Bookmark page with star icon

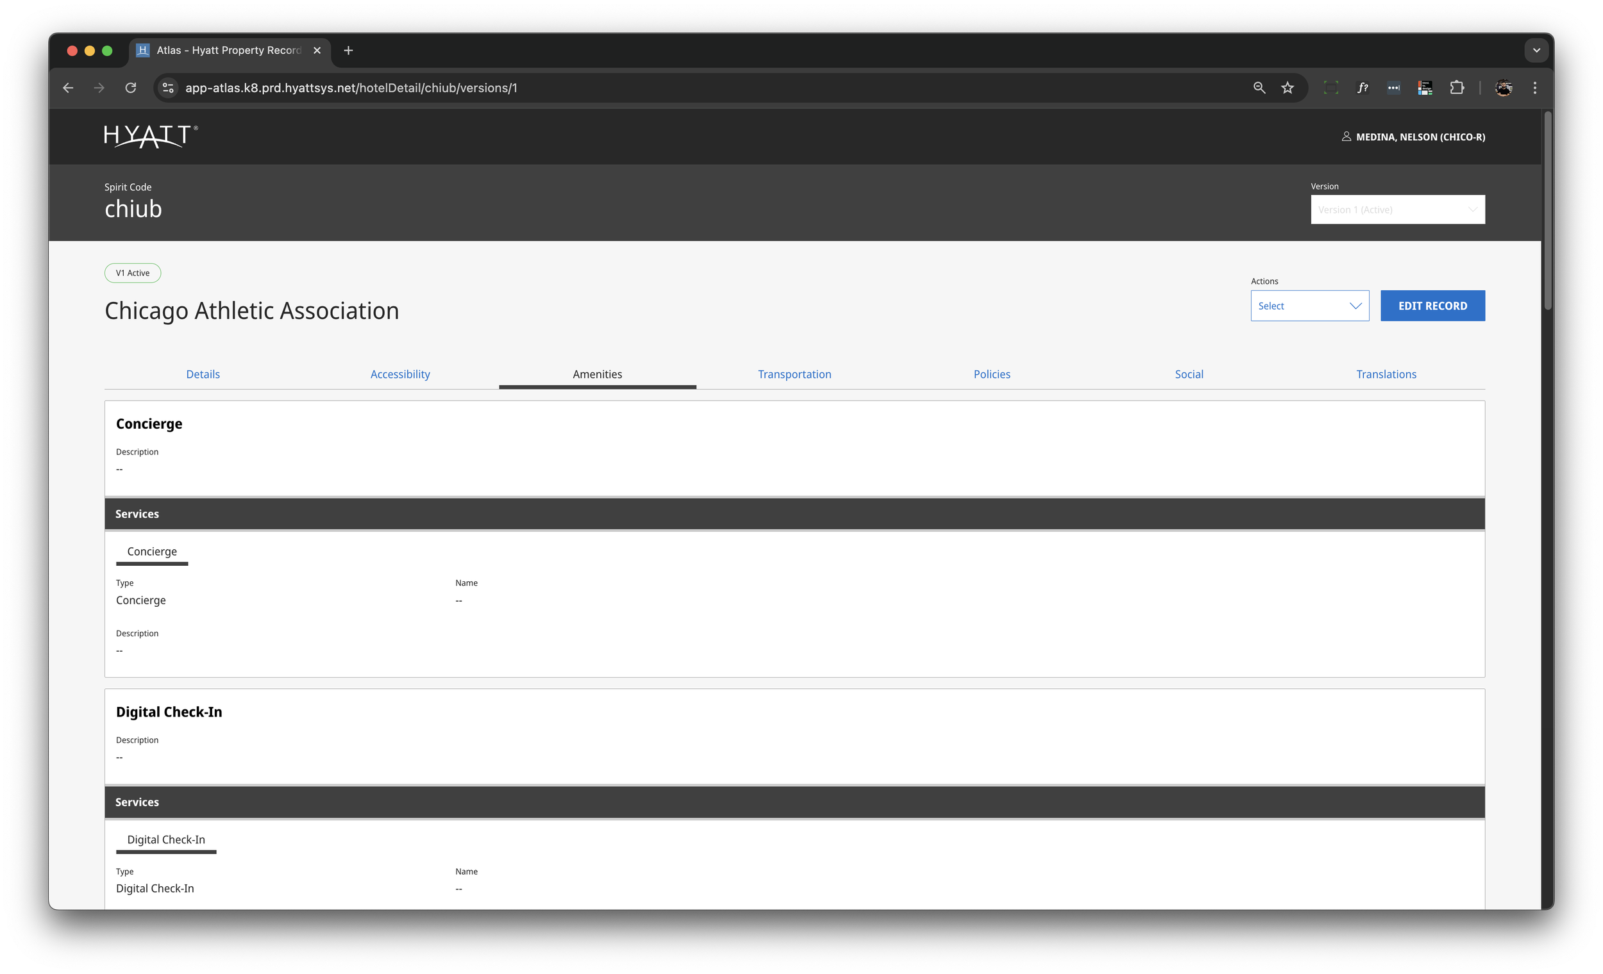(x=1288, y=88)
